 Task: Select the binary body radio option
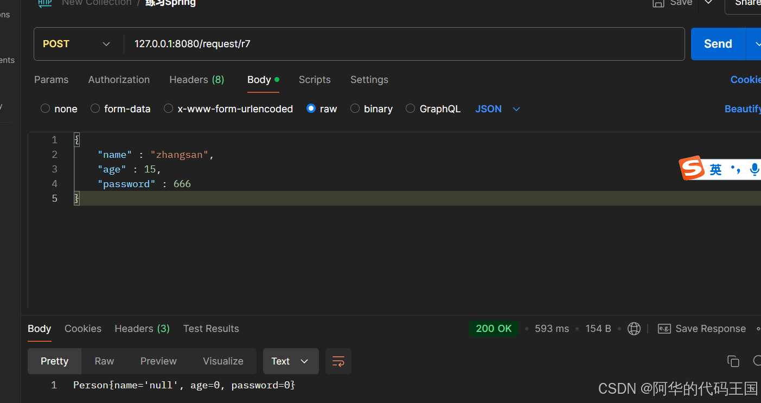click(355, 108)
